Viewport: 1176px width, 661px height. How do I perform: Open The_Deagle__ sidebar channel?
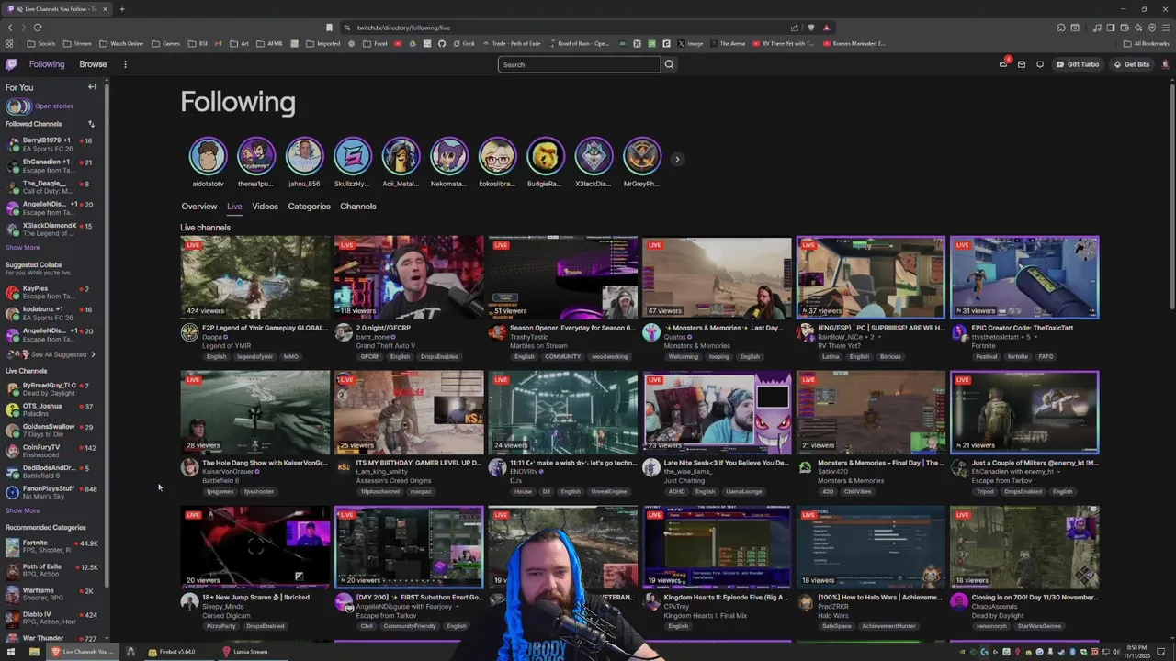[x=53, y=187]
